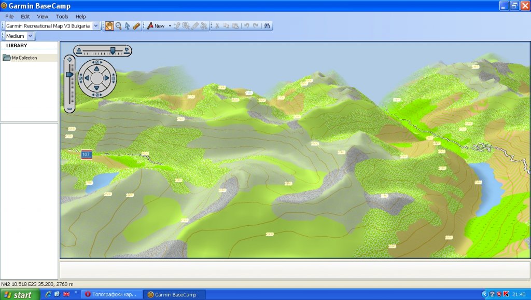Select the Measure ruler tool

click(136, 26)
